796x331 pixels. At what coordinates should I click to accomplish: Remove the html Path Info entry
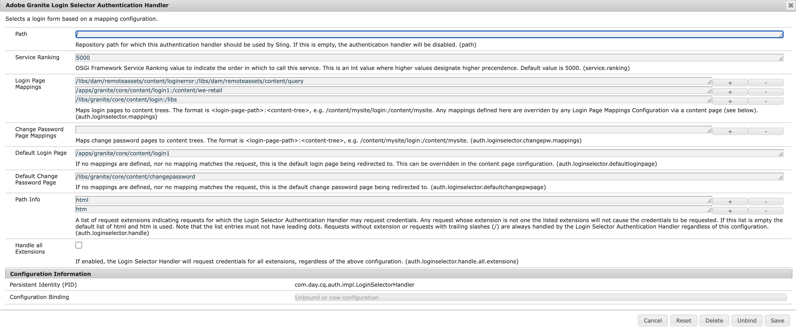click(x=765, y=202)
